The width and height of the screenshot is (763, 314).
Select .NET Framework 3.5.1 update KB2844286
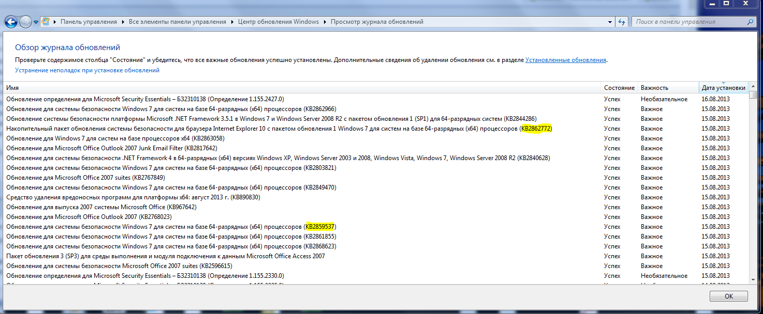click(x=376, y=119)
